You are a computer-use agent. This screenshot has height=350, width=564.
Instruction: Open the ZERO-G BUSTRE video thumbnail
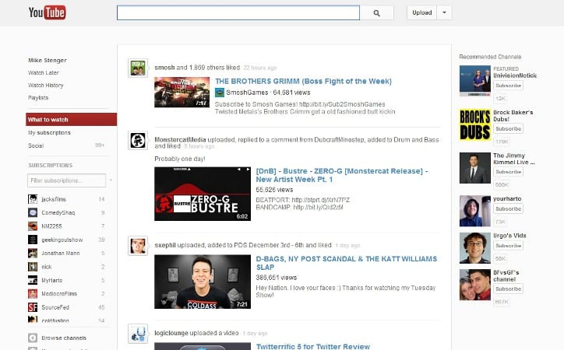tap(203, 194)
